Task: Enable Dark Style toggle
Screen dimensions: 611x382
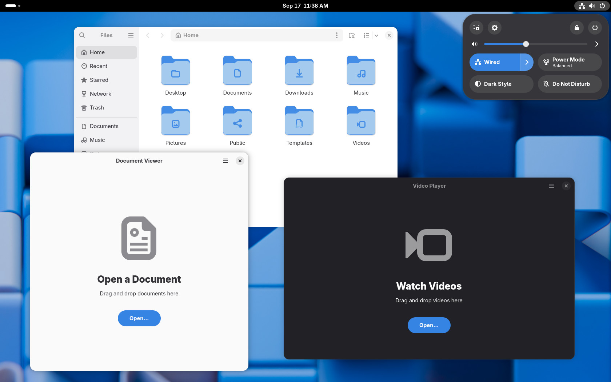Action: coord(502,84)
